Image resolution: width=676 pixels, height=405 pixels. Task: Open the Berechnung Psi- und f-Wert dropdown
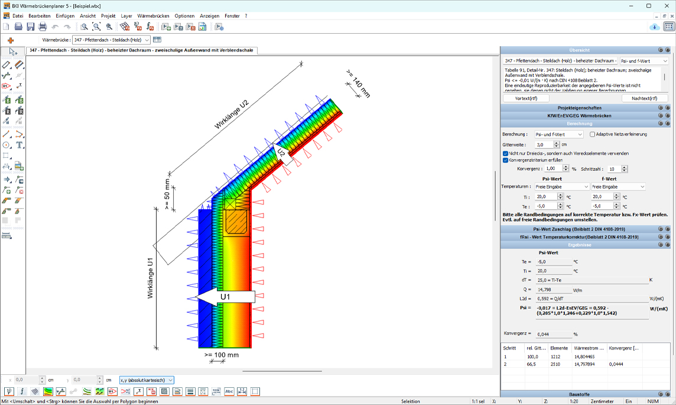click(559, 135)
